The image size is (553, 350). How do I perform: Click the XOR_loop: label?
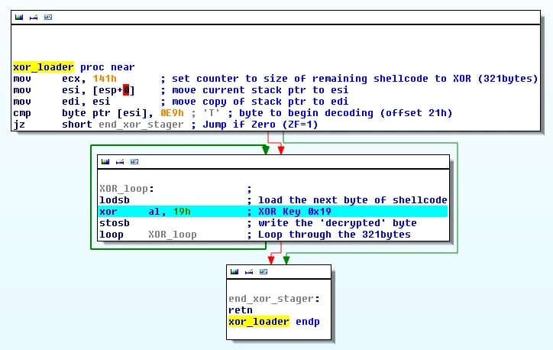[x=127, y=188]
